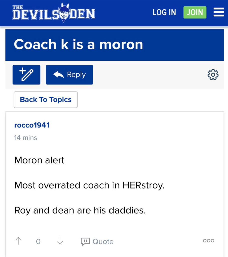Click LOG IN in the header
This screenshot has height=257, width=228.
(x=164, y=12)
